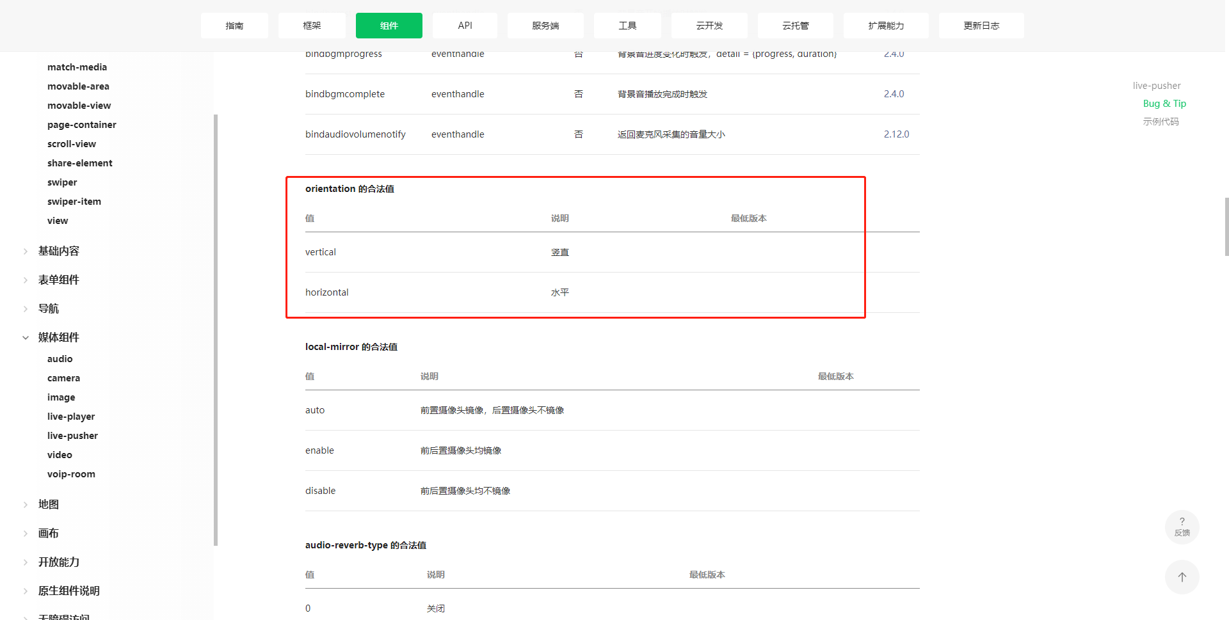Click the orientation 的合法值 heading
The width and height of the screenshot is (1229, 620).
click(x=349, y=189)
